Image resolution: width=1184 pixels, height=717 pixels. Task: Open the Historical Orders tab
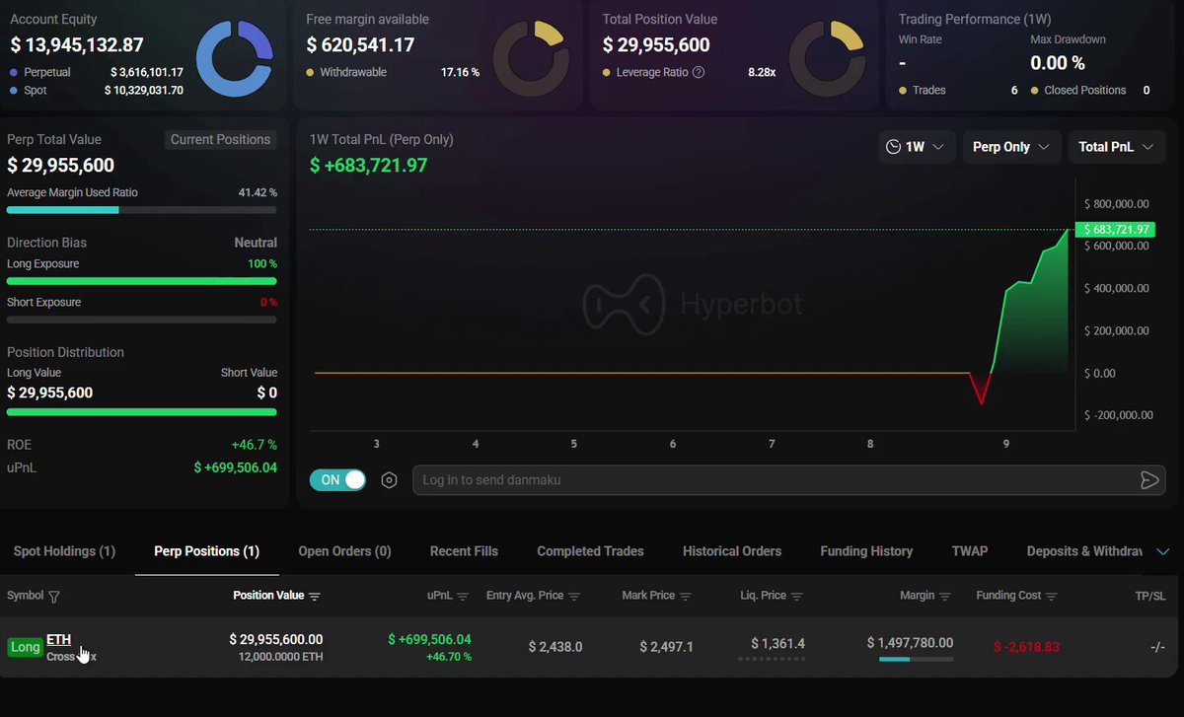click(x=732, y=551)
